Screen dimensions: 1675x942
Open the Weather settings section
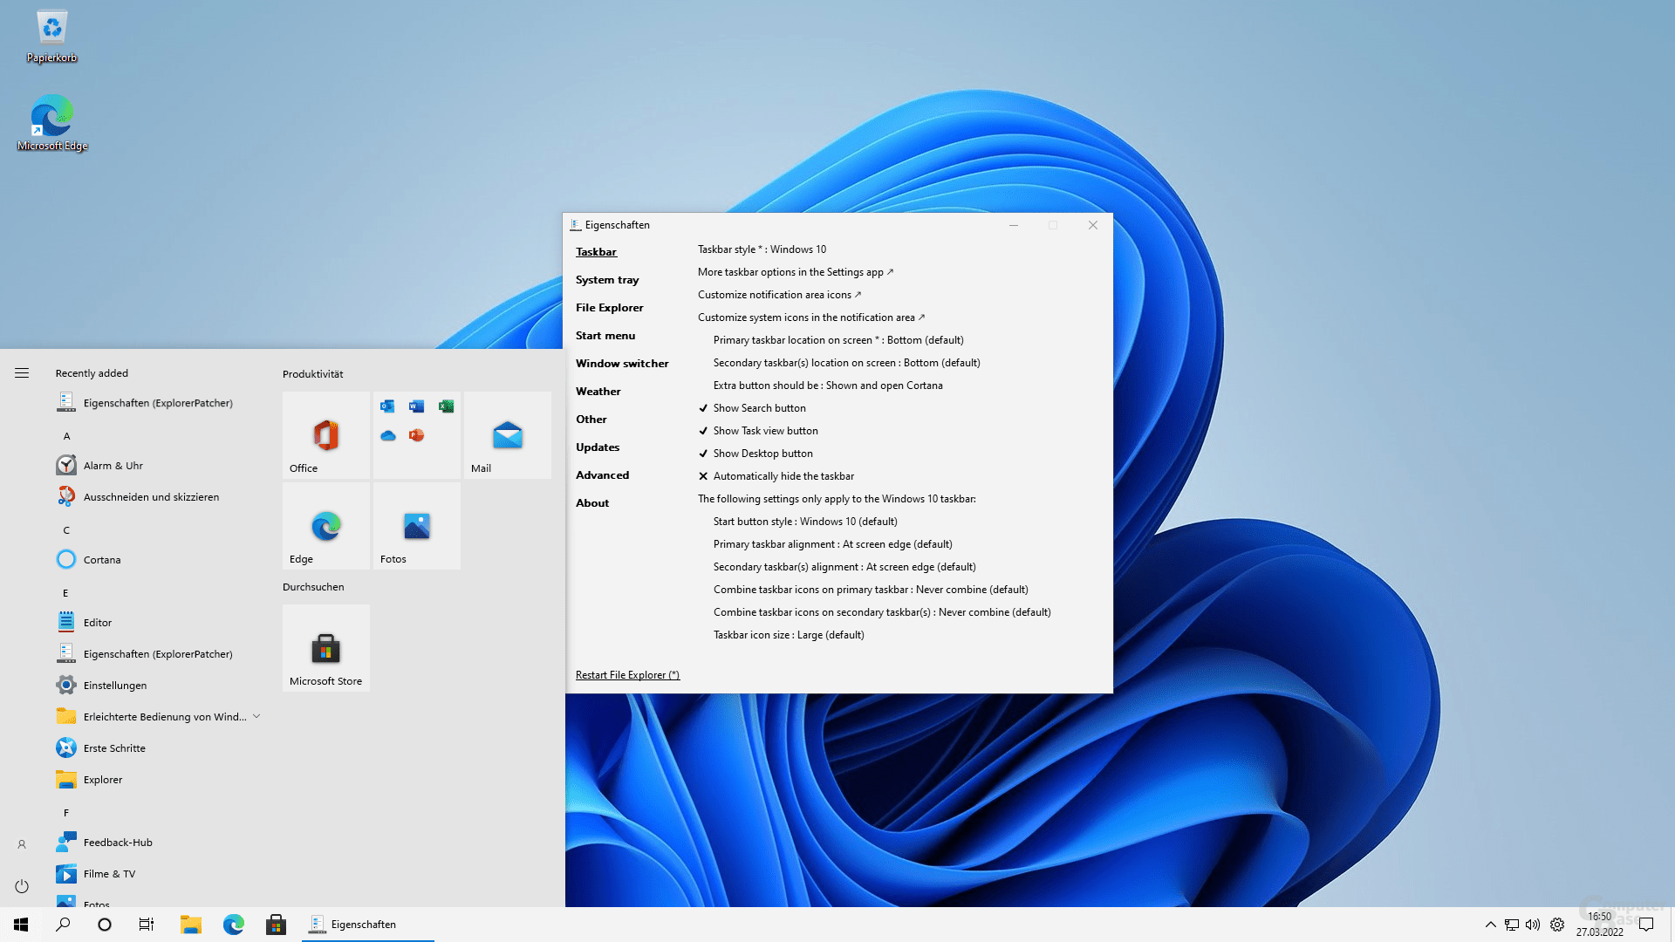point(598,392)
